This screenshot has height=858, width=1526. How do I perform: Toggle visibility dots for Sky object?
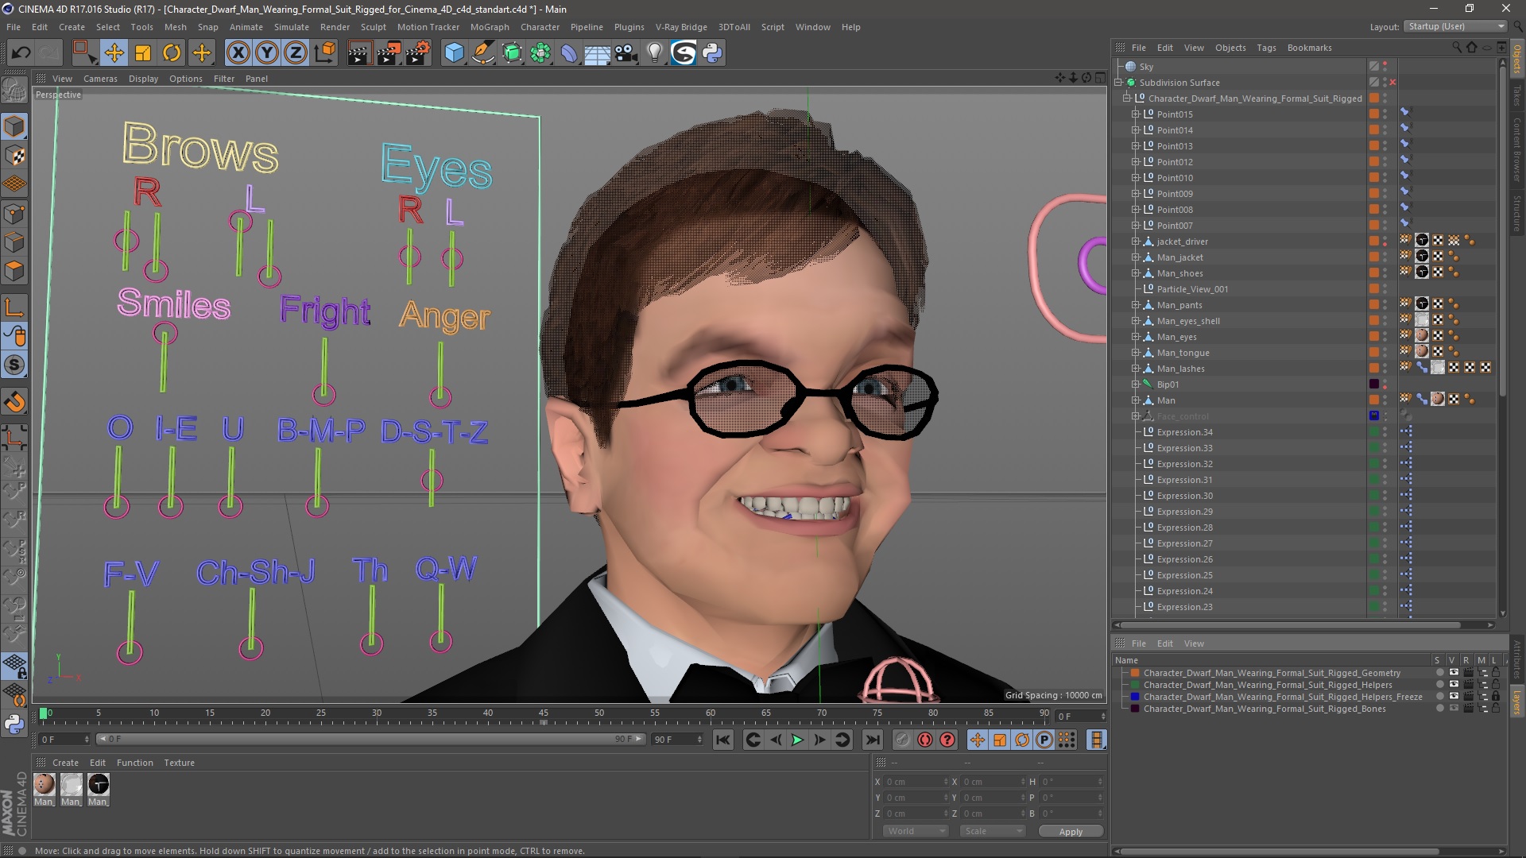pyautogui.click(x=1385, y=67)
